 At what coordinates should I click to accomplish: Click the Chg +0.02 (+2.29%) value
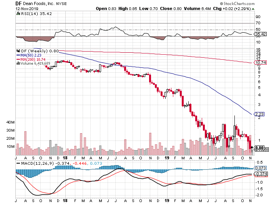click(x=232, y=8)
